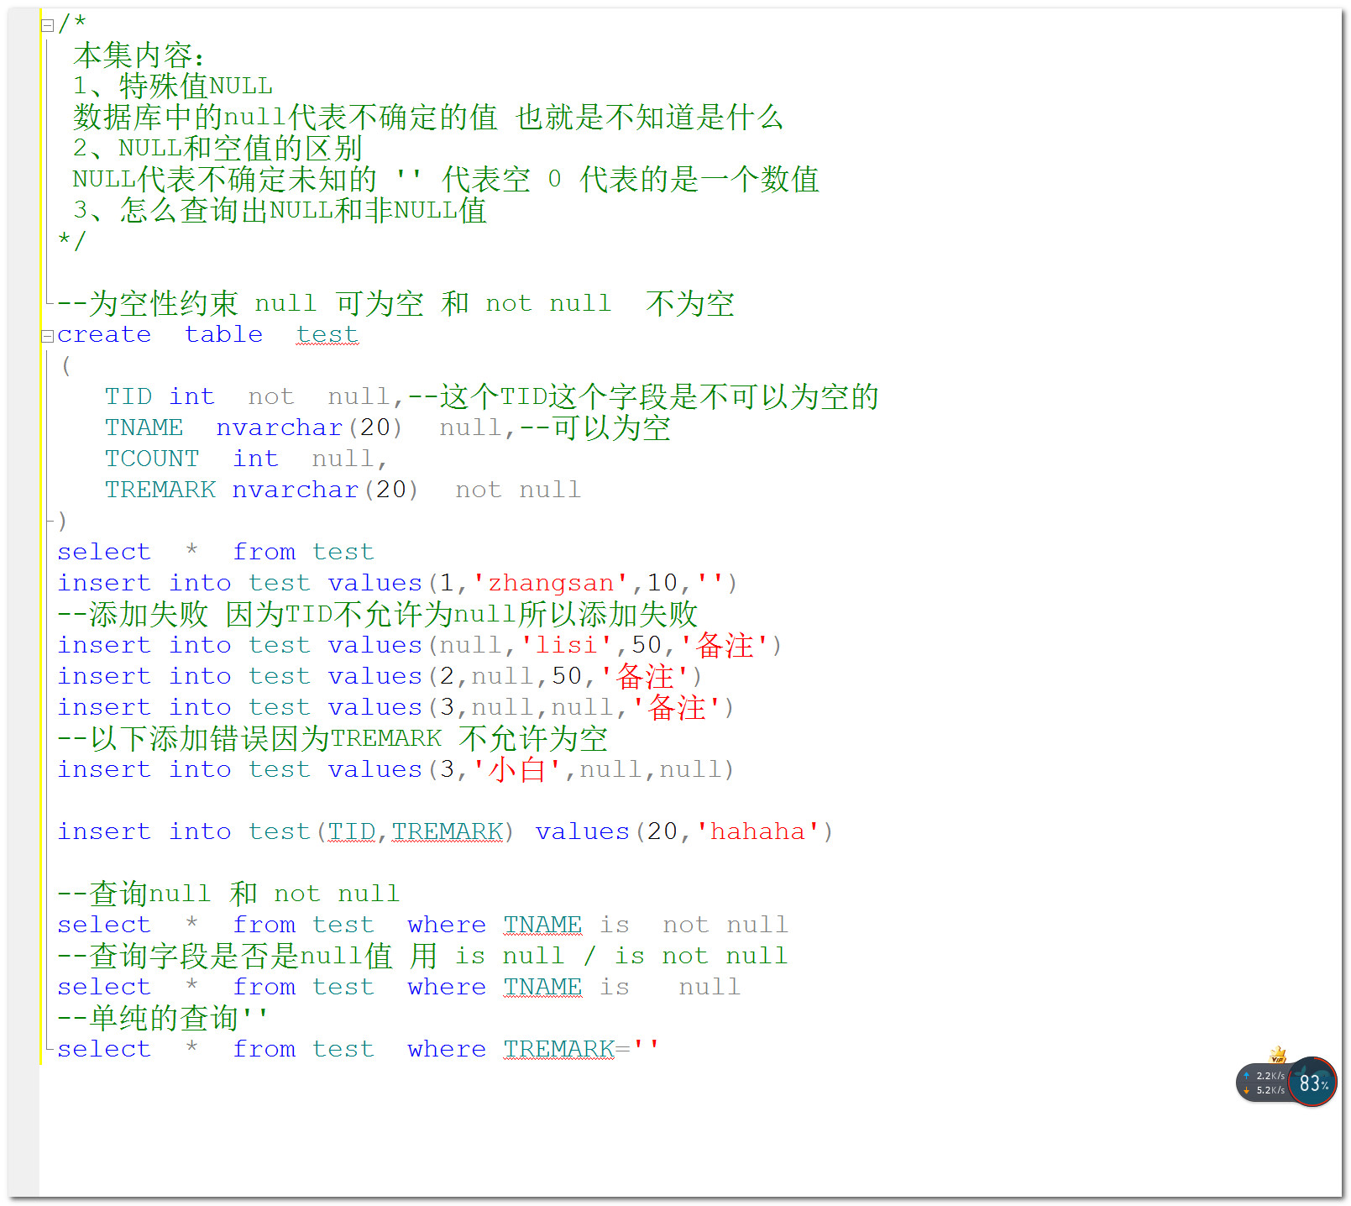The height and width of the screenshot is (1206, 1351).
Task: Click the 'TID int not null' column definition
Action: click(248, 397)
